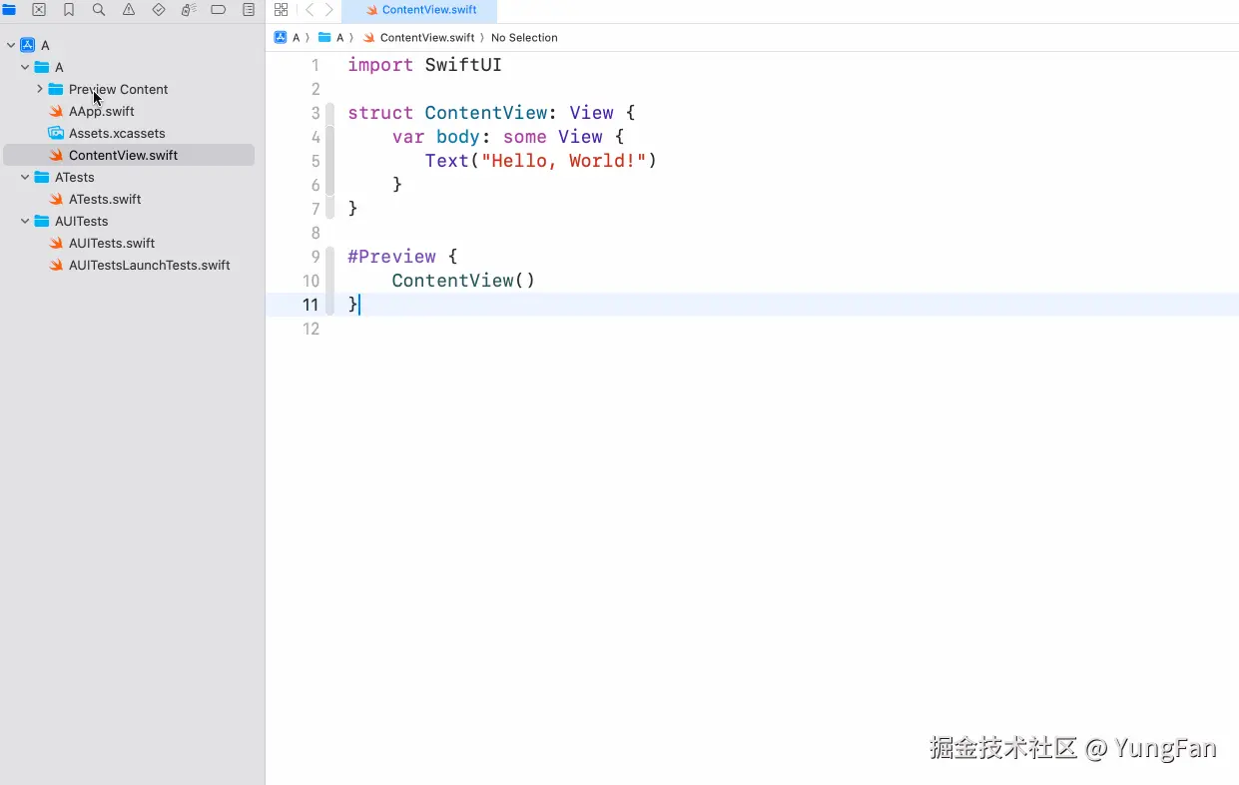This screenshot has width=1239, height=785.
Task: Click the tab overview grid icon
Action: click(281, 9)
